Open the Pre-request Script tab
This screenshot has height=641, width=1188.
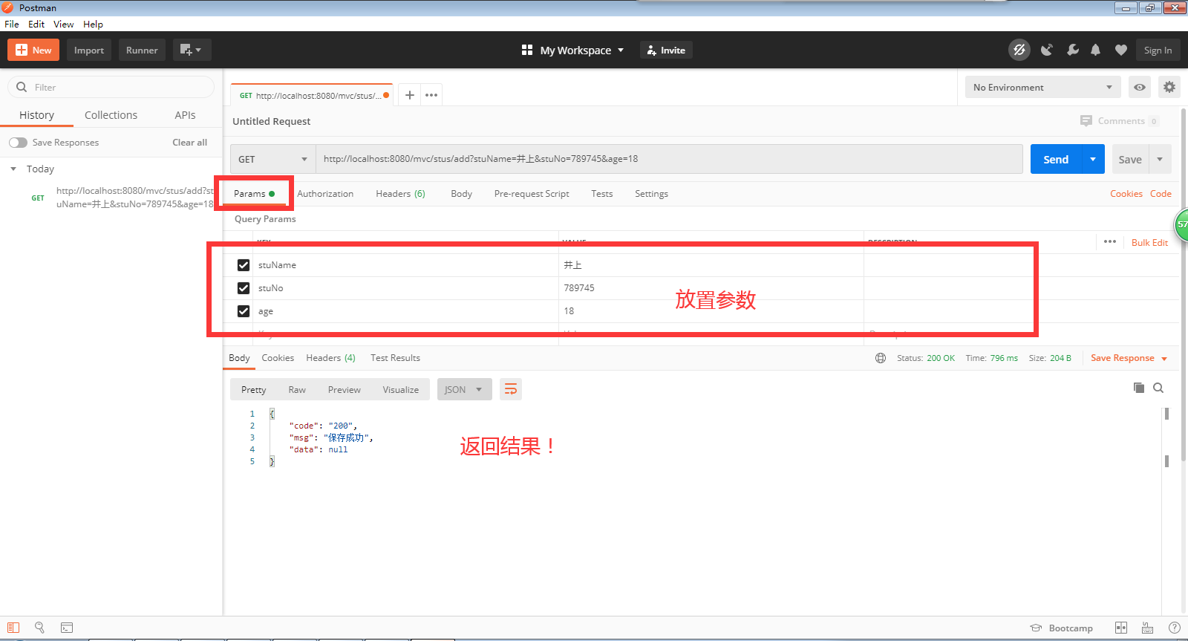point(532,194)
